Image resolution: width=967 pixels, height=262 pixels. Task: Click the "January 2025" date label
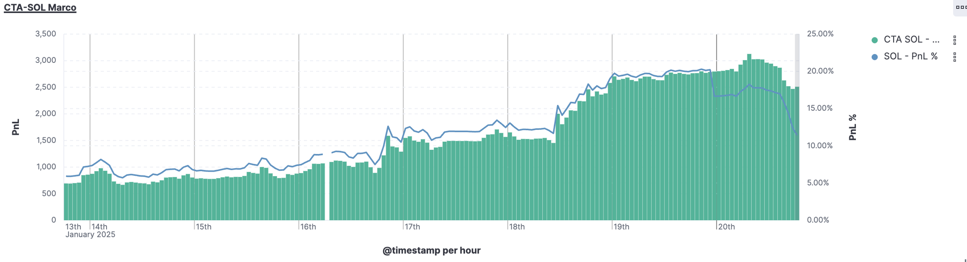90,234
